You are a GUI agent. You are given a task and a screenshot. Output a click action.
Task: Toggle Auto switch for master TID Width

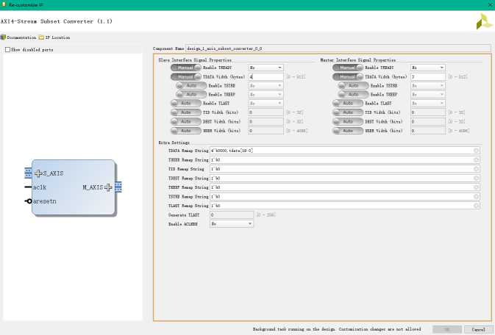[x=348, y=112]
